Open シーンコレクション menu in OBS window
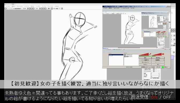Viewport: 180px width, 103px height. coord(125,8)
